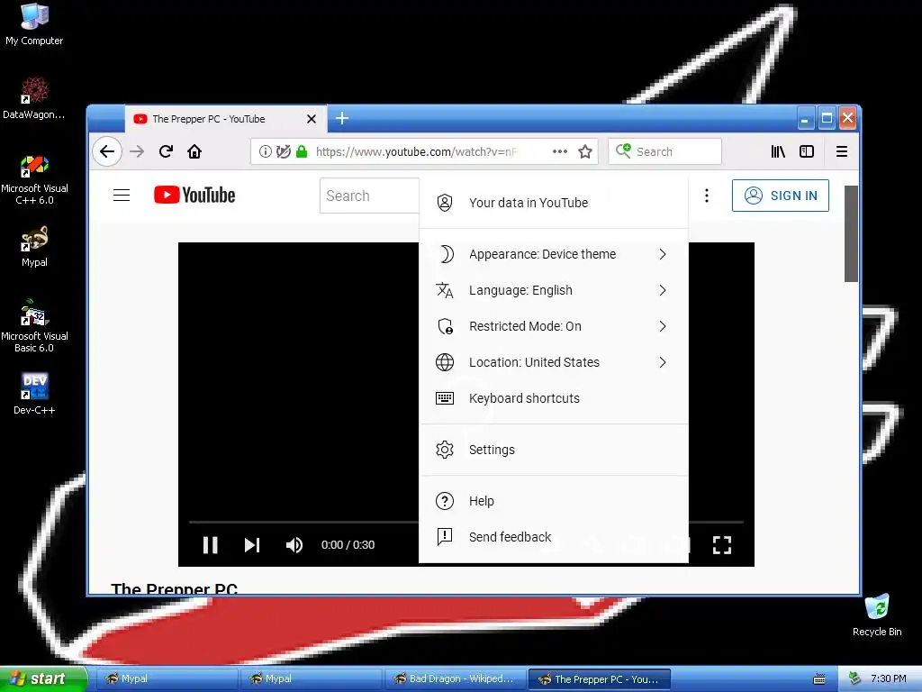
Task: Click the page vertical scrollbar thumb
Action: pyautogui.click(x=851, y=233)
